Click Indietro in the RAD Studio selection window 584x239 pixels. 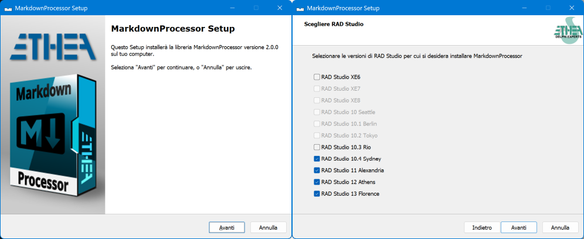point(482,227)
